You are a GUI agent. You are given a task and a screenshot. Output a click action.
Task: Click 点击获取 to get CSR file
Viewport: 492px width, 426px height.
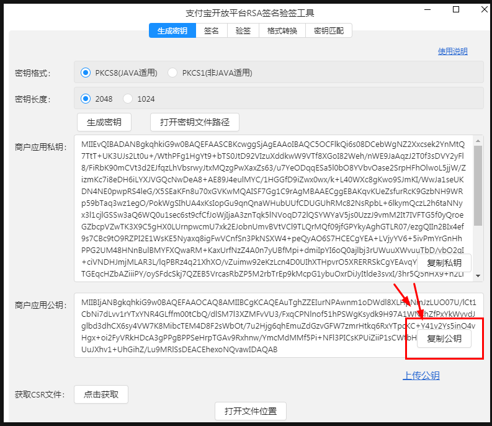click(x=101, y=394)
